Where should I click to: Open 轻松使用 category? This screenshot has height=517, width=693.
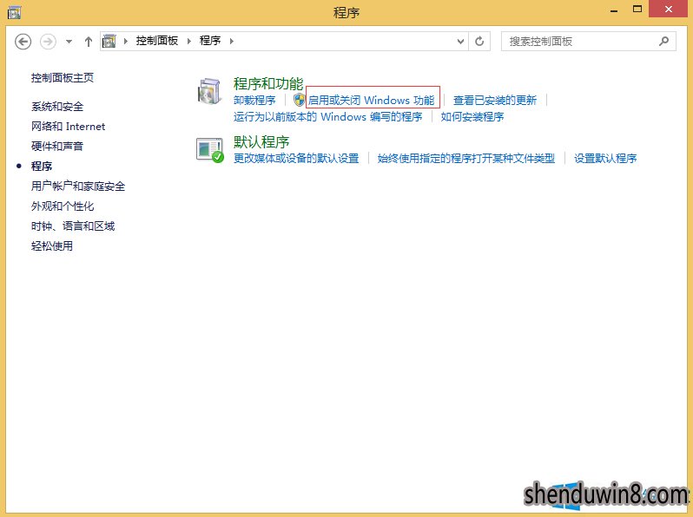pos(52,245)
